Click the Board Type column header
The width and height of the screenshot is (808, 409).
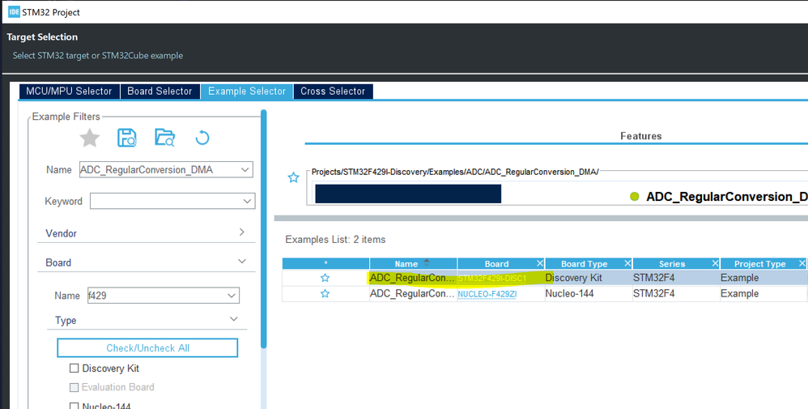click(584, 263)
